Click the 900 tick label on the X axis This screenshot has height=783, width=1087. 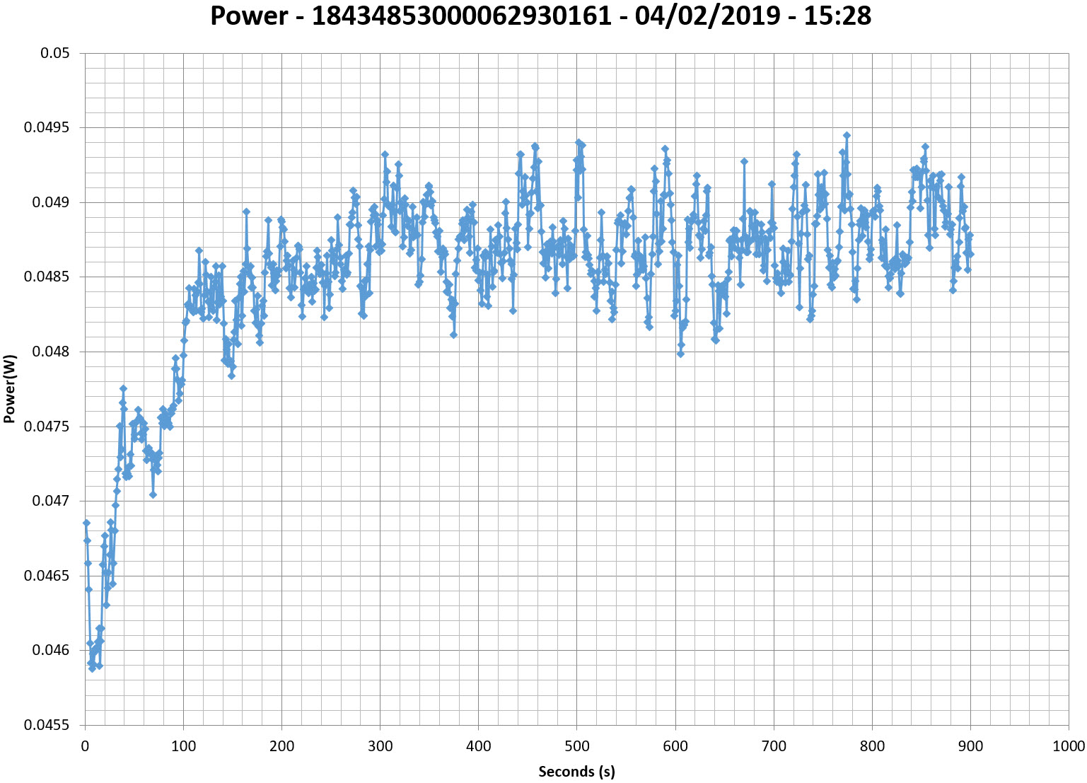tap(970, 746)
